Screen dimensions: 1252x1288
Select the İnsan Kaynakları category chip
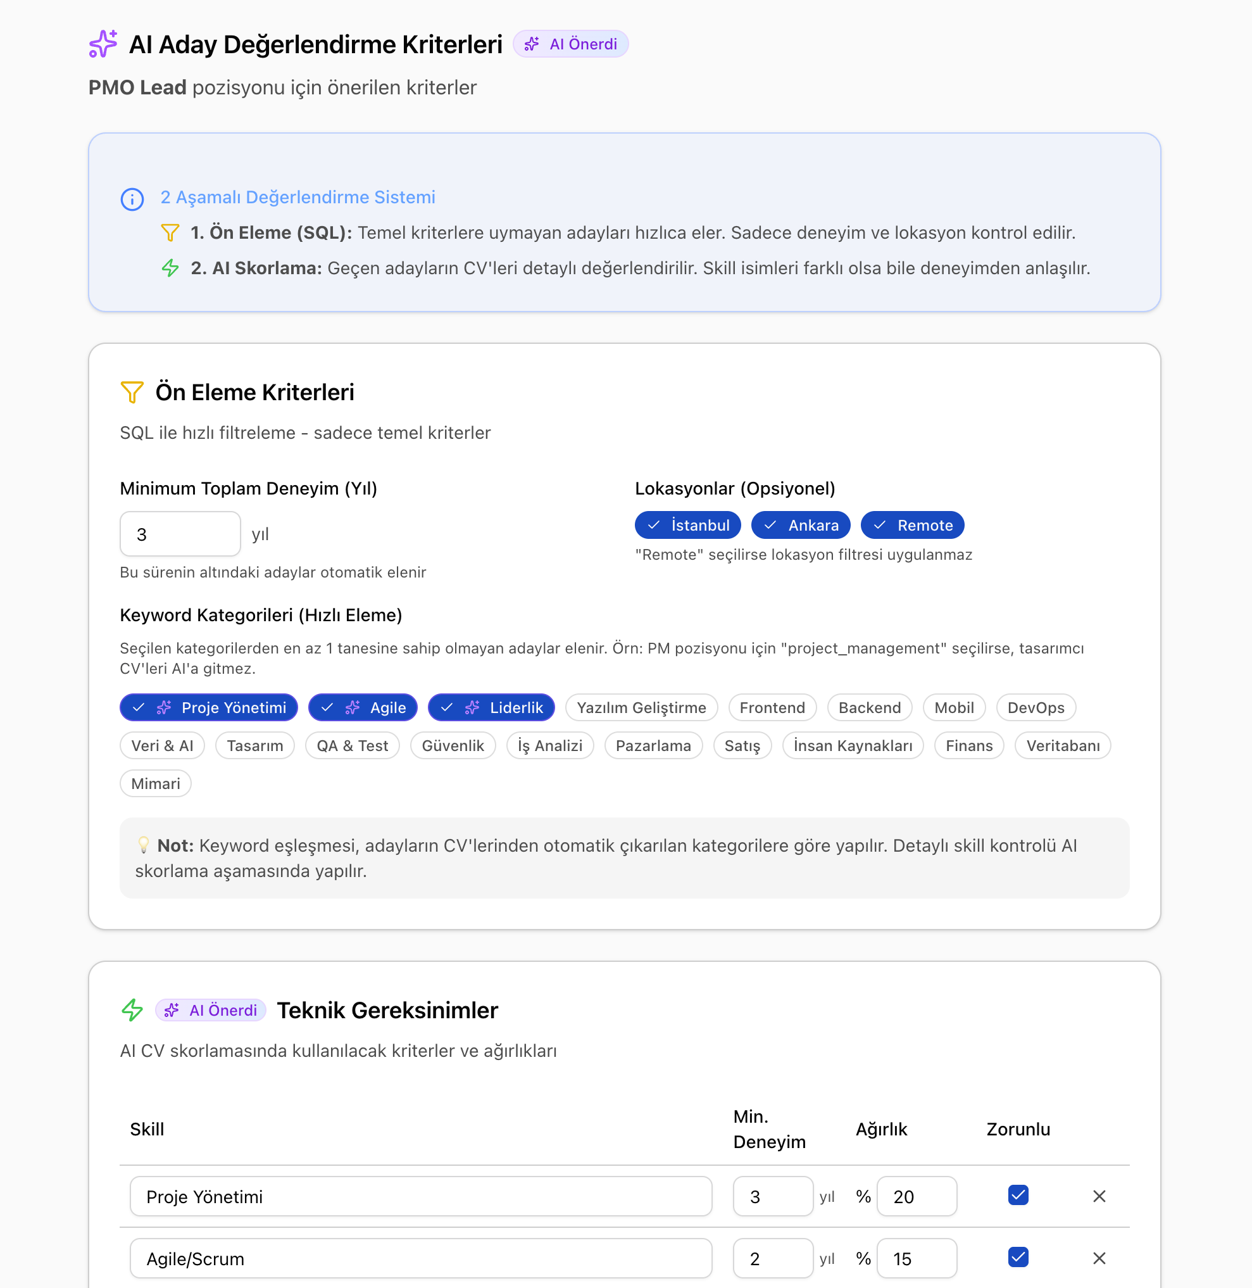[x=852, y=745]
